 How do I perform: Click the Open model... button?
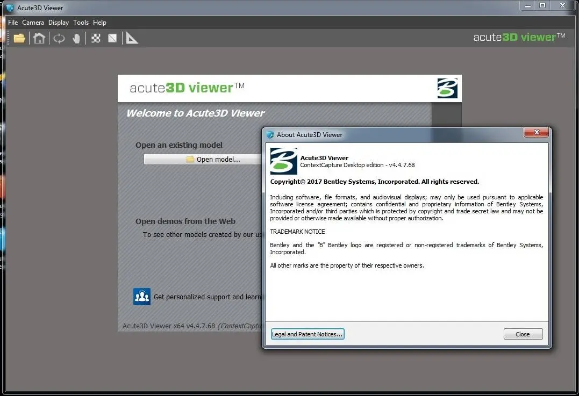pyautogui.click(x=202, y=159)
